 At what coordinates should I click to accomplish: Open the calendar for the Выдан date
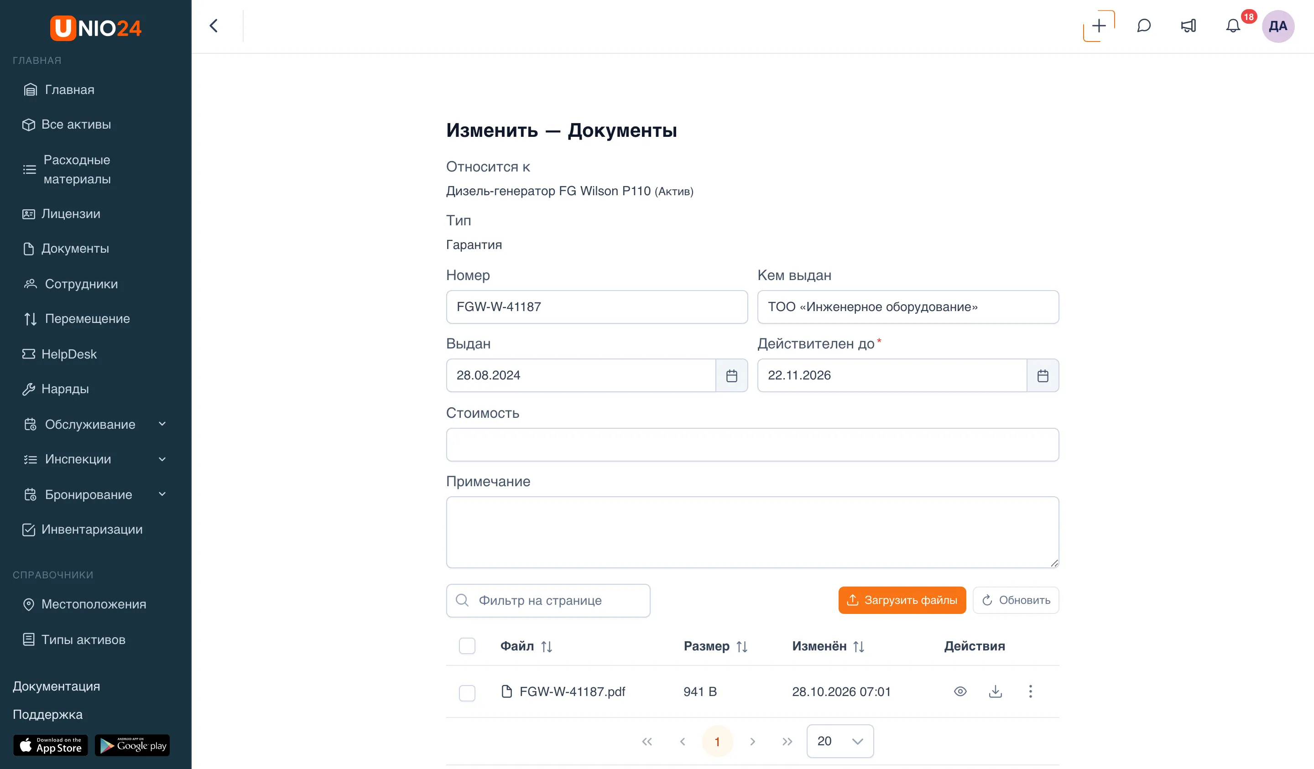[x=731, y=375]
